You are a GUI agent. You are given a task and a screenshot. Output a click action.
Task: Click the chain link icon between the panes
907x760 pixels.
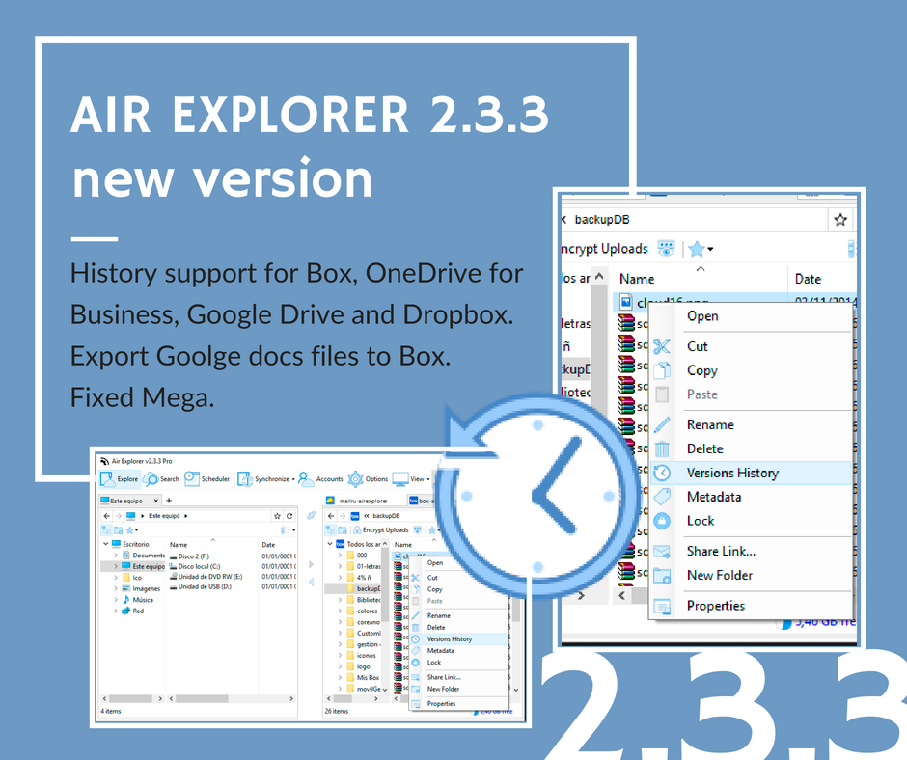tap(312, 515)
